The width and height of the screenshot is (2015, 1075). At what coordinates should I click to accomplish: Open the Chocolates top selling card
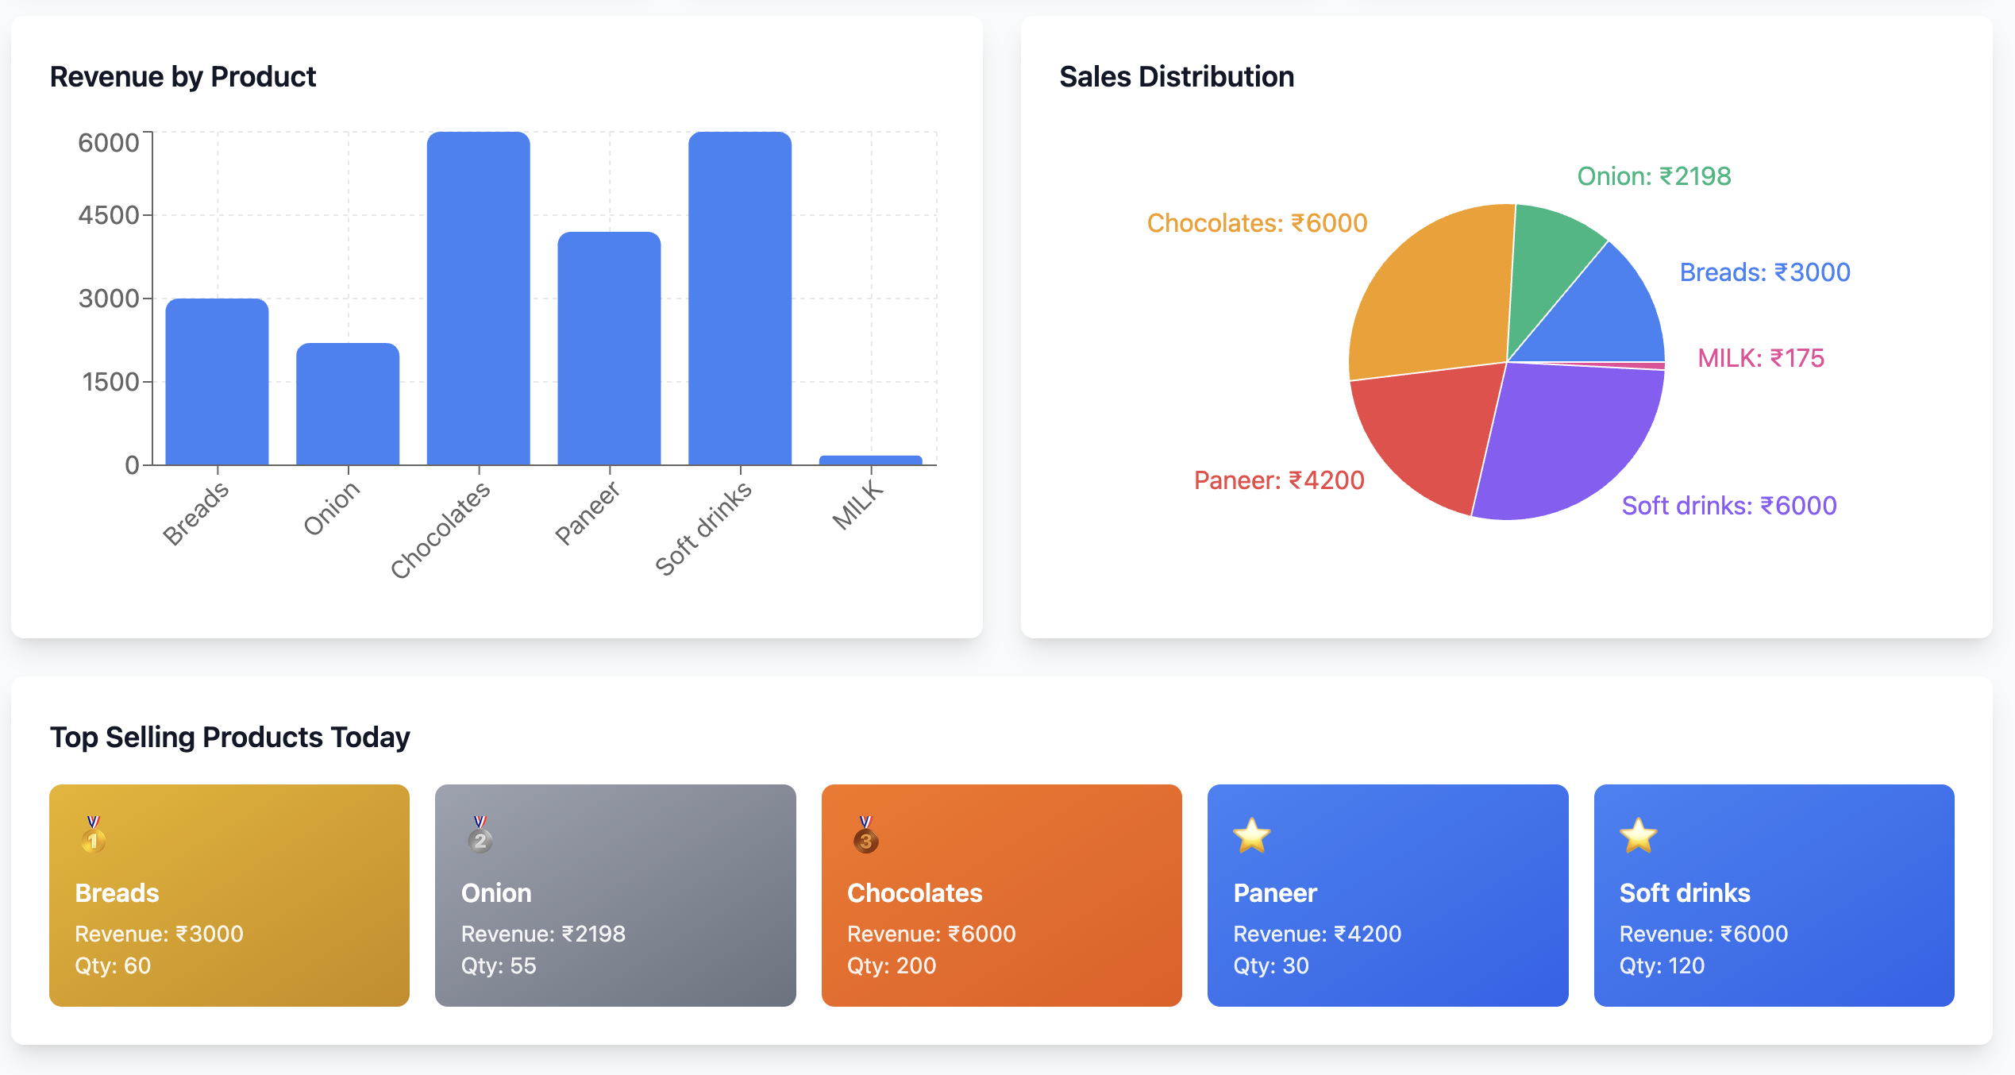1001,896
